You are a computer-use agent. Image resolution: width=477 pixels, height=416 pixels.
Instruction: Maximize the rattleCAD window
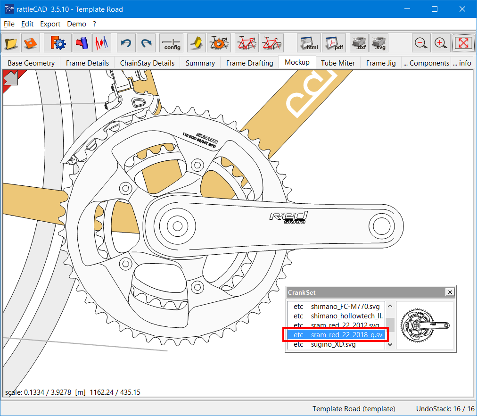435,9
